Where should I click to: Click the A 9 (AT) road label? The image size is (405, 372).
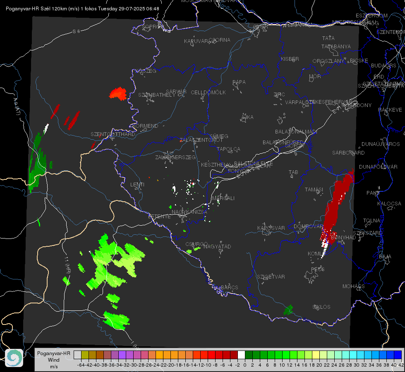(x=16, y=106)
